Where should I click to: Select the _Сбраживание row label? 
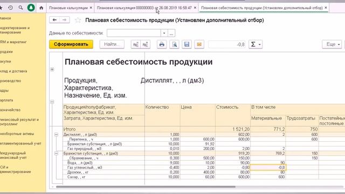point(83,158)
